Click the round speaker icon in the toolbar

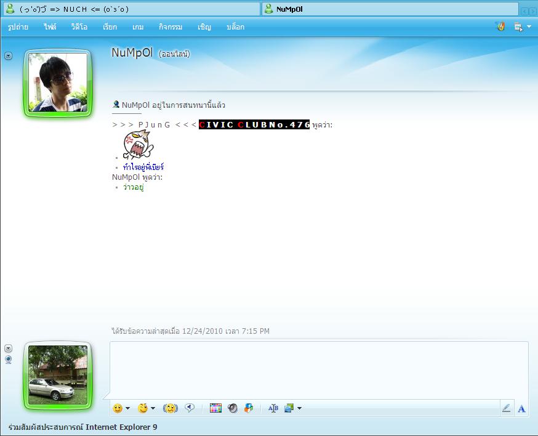[x=233, y=408]
